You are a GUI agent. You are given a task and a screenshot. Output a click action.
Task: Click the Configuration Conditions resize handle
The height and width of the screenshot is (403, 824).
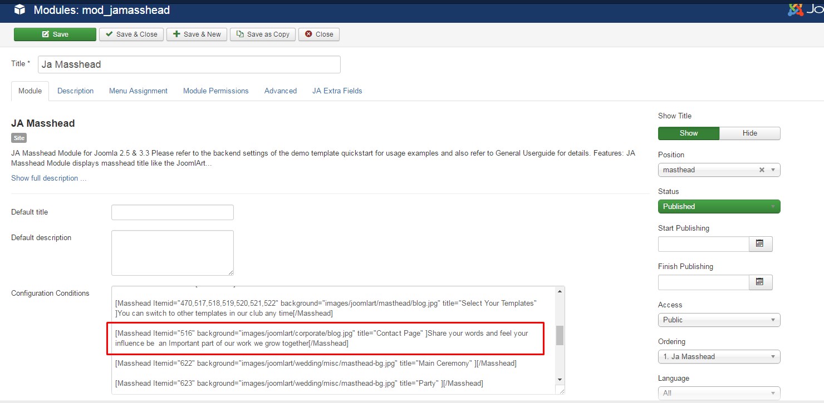tap(562, 391)
